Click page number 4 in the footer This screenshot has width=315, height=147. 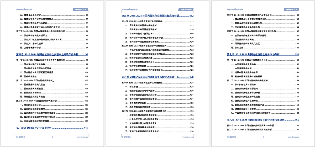158,137
